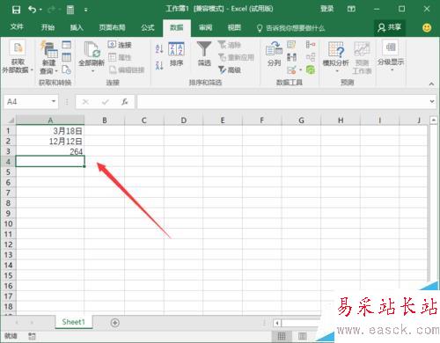Undo the last action
440x343 pixels.
(x=33, y=10)
